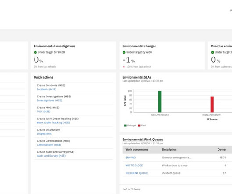Click the green INCSLAPERCENT2 bar in chart
This screenshot has width=232, height=194.
pos(160,102)
